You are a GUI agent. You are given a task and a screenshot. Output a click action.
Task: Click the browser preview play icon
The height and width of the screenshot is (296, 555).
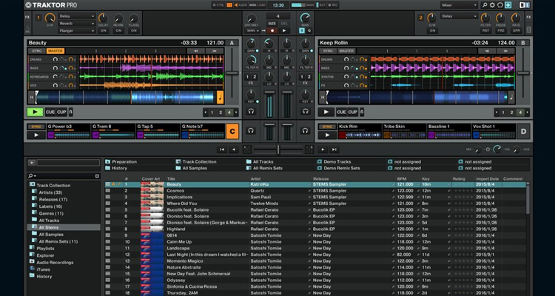[32, 163]
